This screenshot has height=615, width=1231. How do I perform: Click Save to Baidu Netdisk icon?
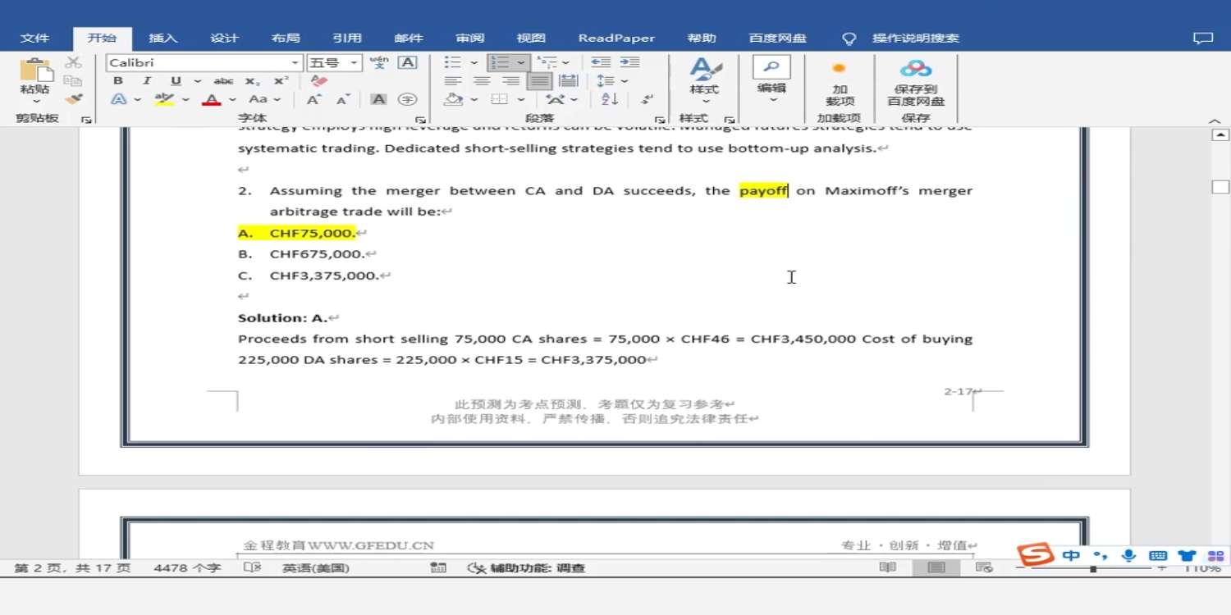tap(915, 82)
